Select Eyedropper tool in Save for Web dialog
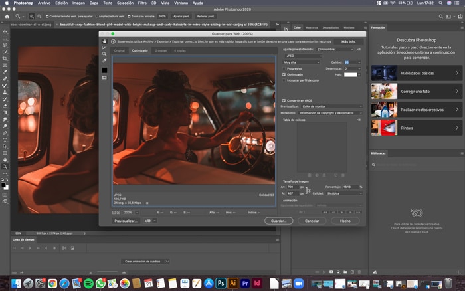465x291 pixels. [104, 61]
